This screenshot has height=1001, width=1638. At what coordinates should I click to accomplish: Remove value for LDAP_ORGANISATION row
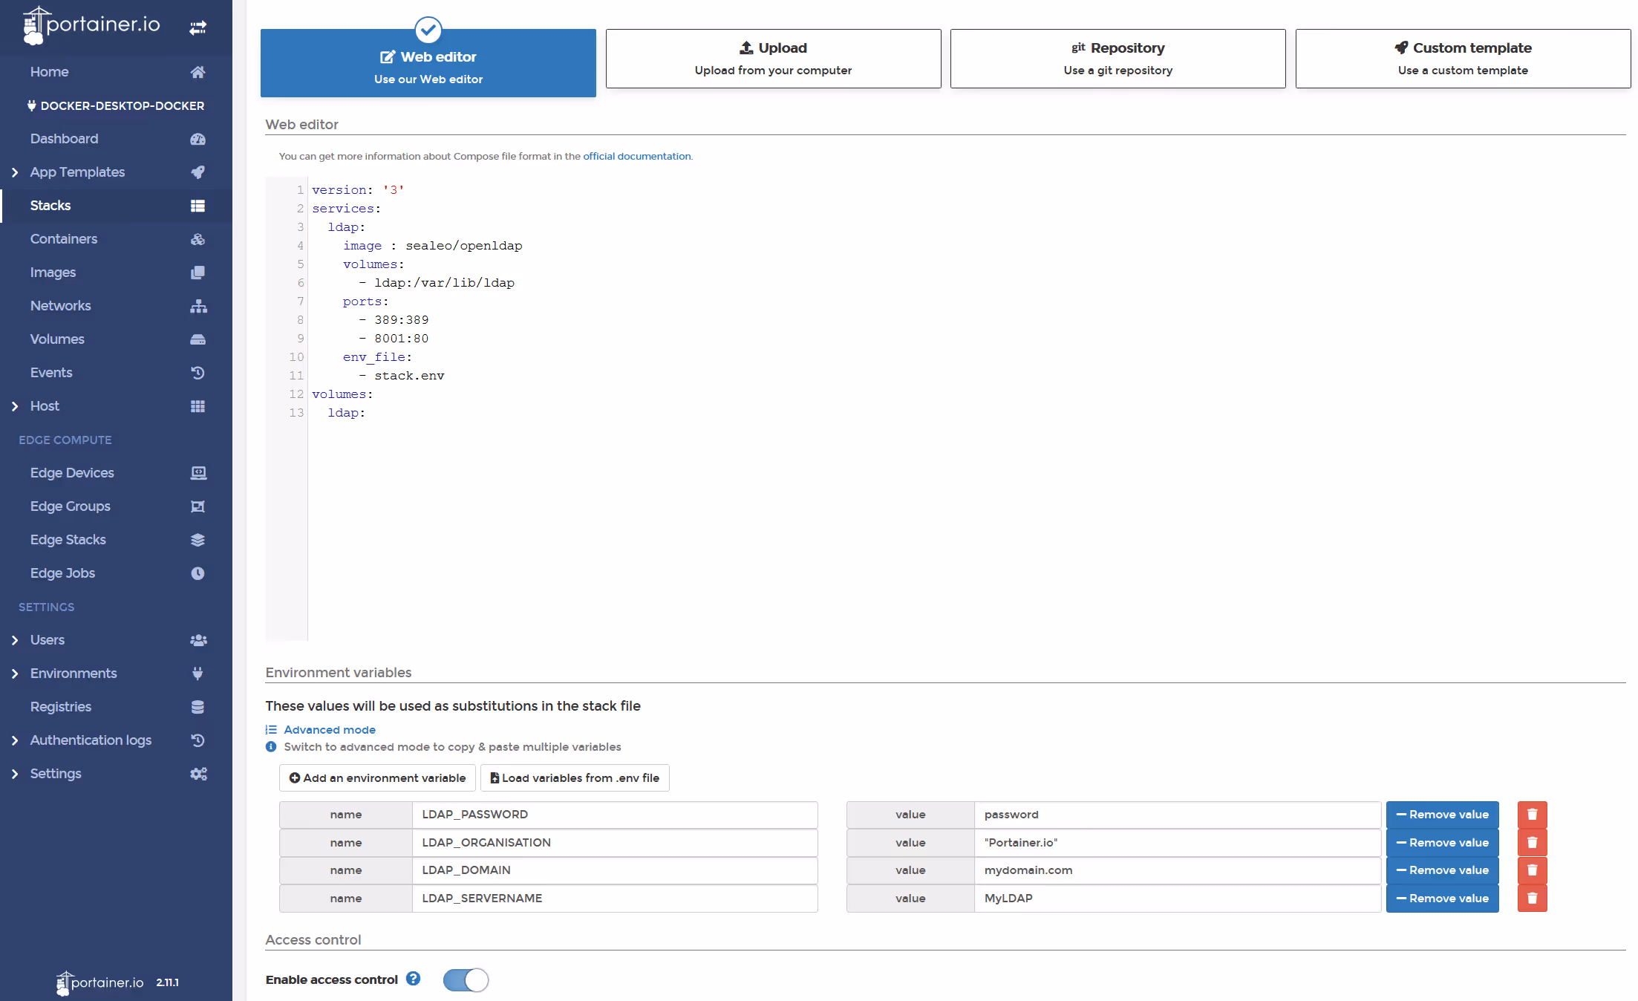point(1442,843)
